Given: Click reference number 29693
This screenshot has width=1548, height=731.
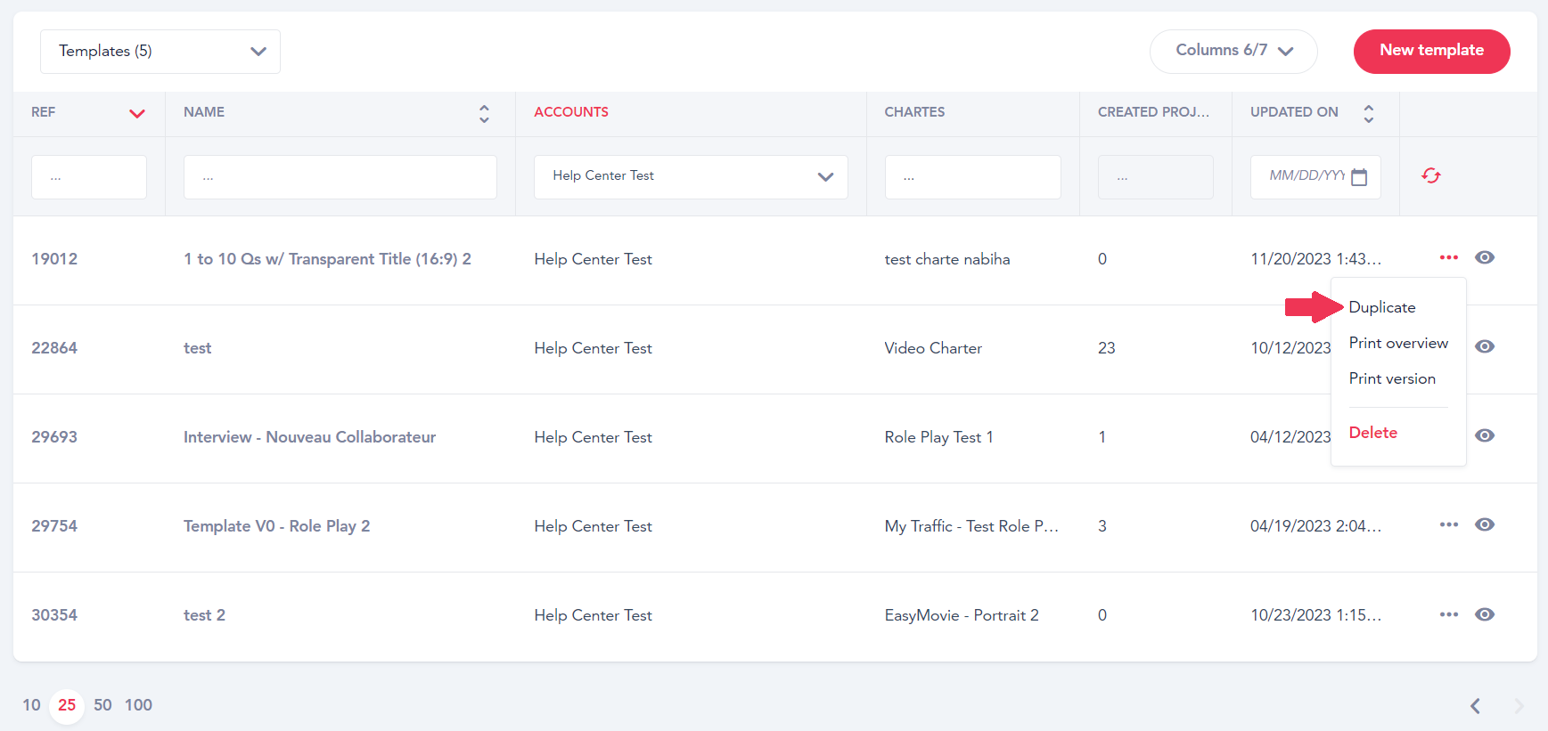Looking at the screenshot, I should (x=54, y=437).
